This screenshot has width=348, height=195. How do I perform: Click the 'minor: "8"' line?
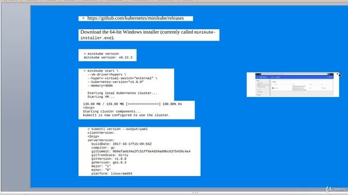[101, 170]
